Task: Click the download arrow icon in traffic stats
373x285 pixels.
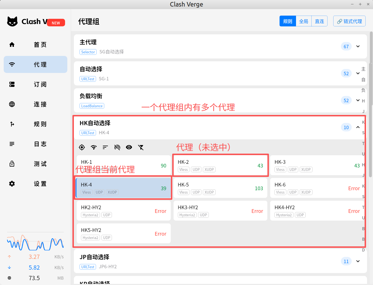Action: tap(9, 267)
